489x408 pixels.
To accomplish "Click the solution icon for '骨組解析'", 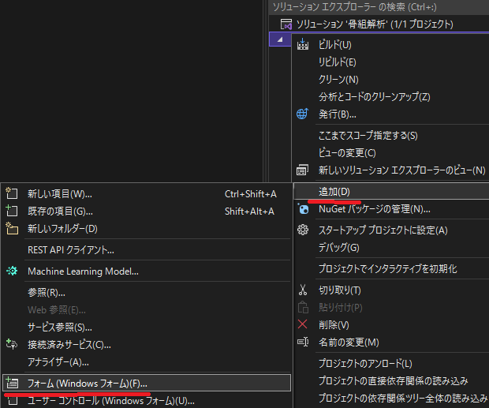I will pos(286,24).
